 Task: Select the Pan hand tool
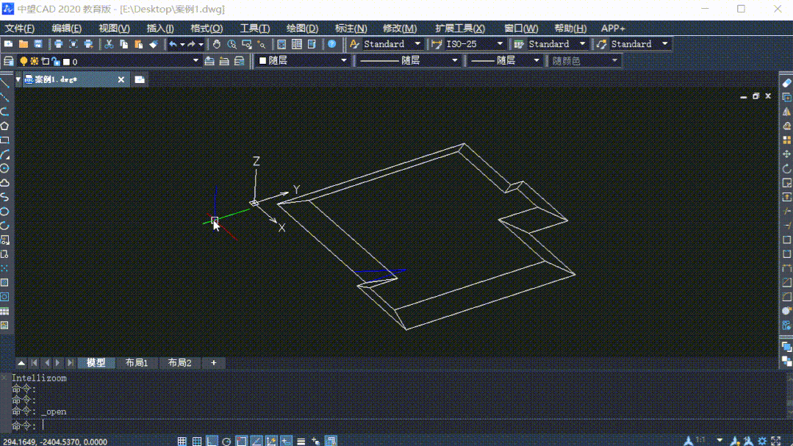[x=217, y=44]
